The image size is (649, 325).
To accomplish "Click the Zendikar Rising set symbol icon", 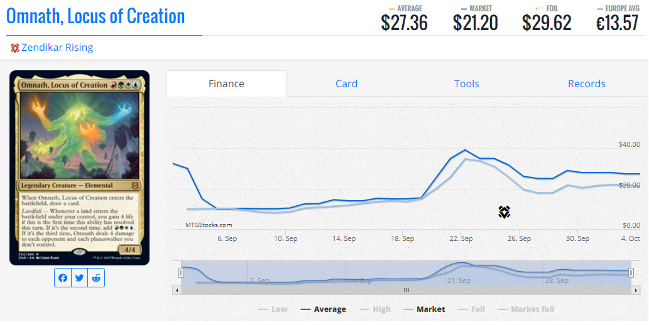I will pyautogui.click(x=14, y=48).
